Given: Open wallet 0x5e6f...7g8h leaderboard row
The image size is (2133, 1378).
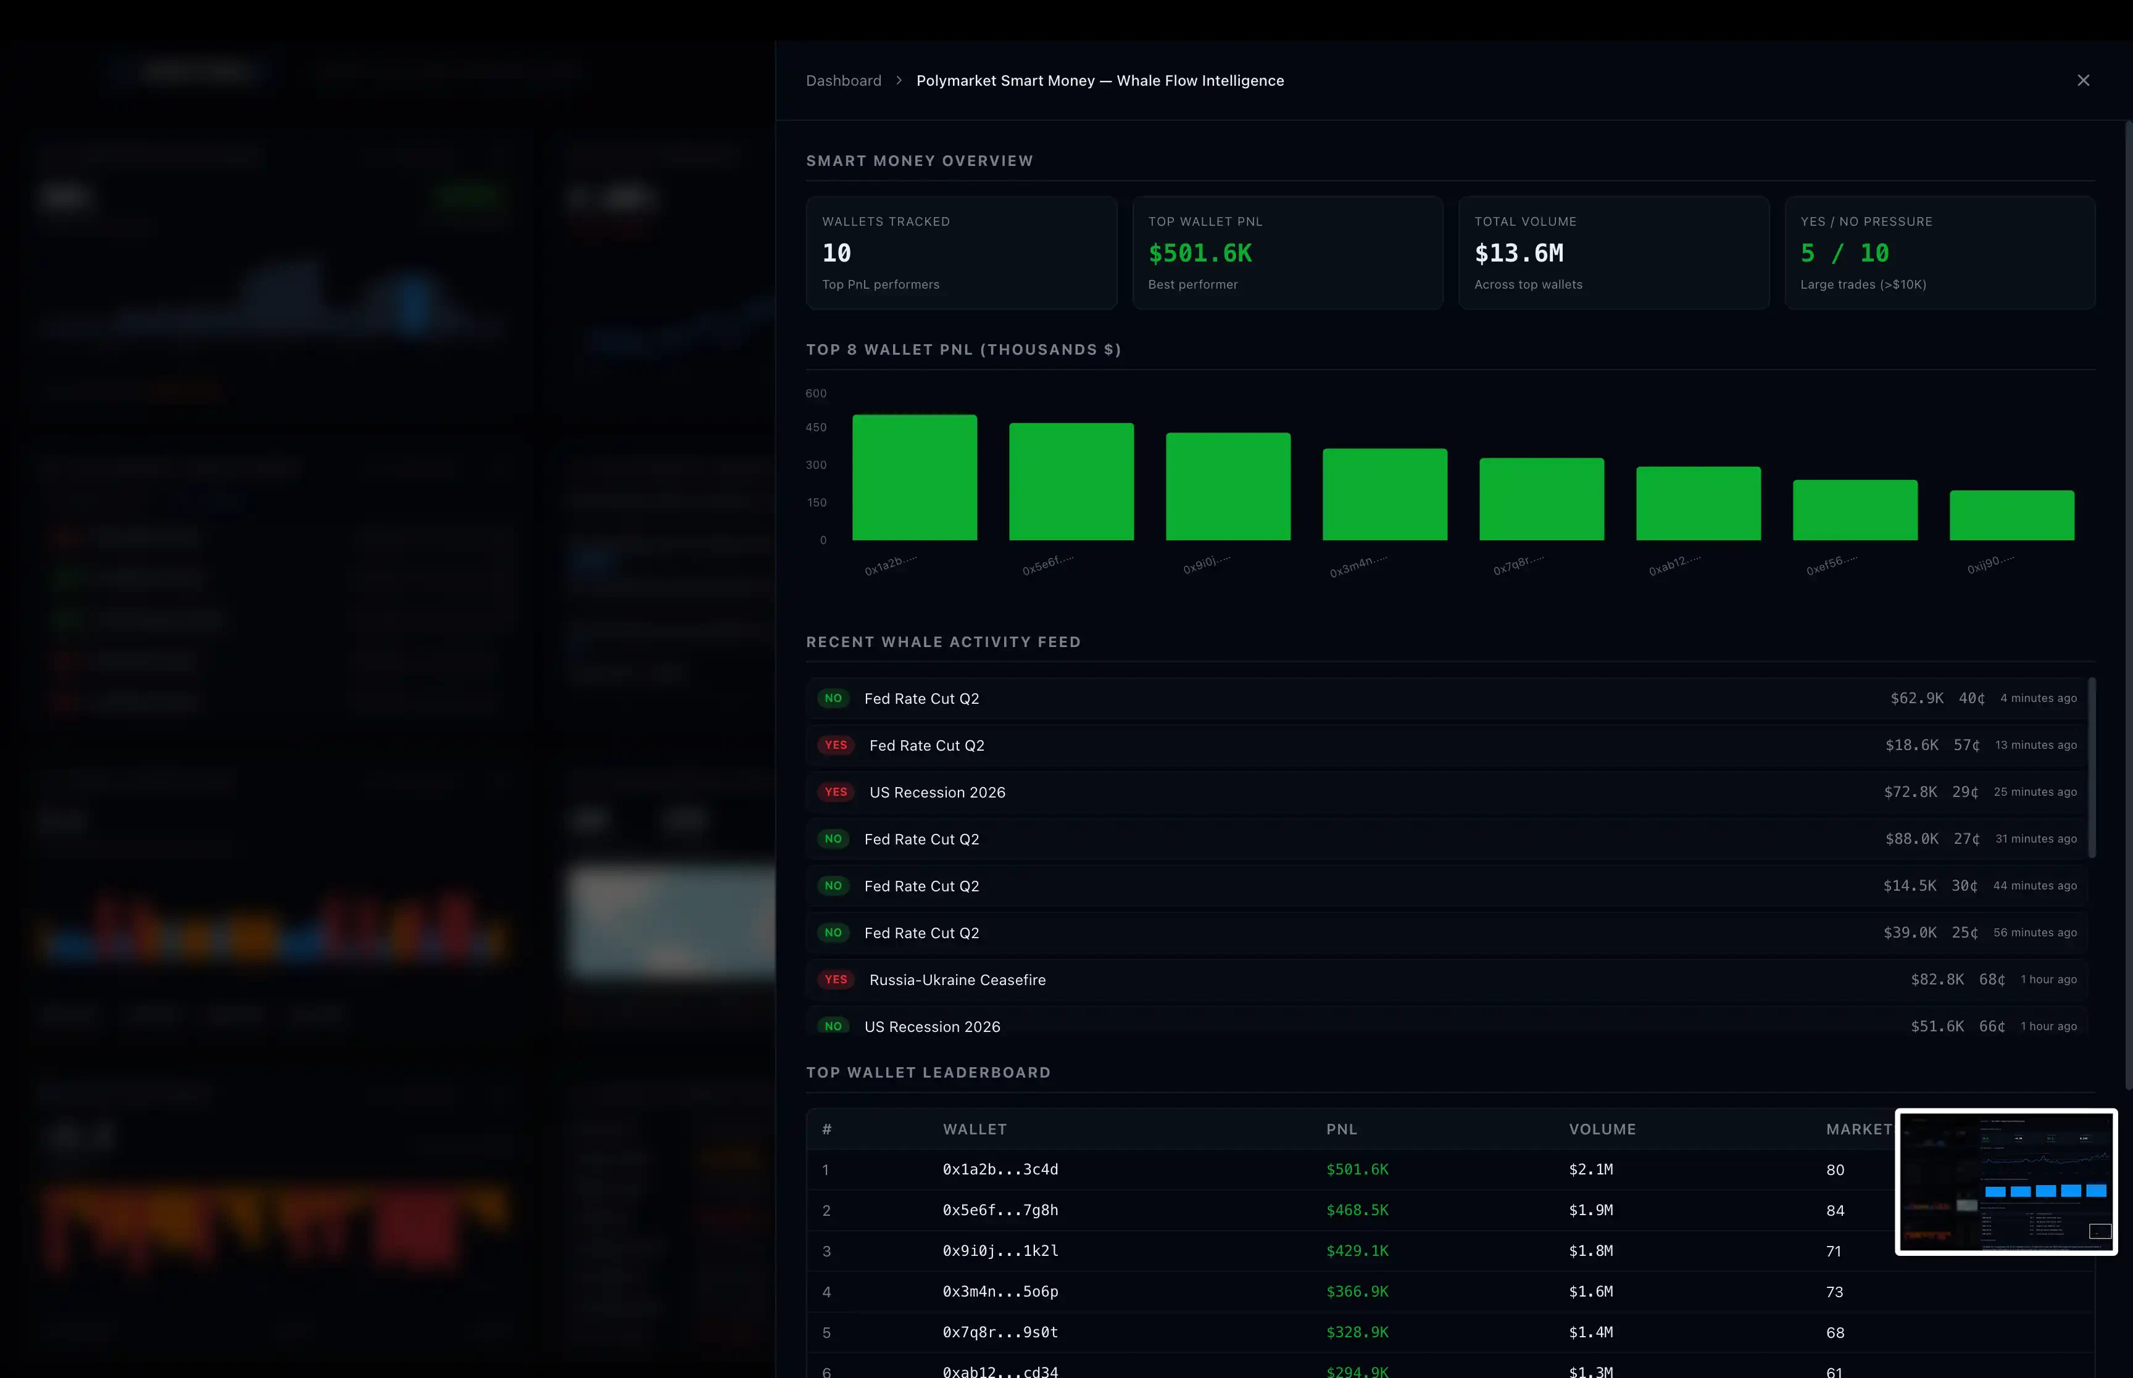Looking at the screenshot, I should pos(1000,1211).
